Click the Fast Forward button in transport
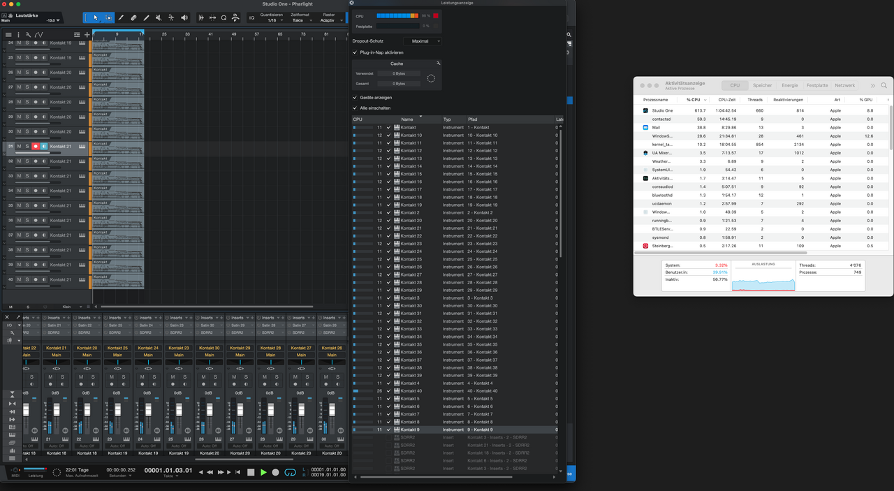 pyautogui.click(x=221, y=472)
